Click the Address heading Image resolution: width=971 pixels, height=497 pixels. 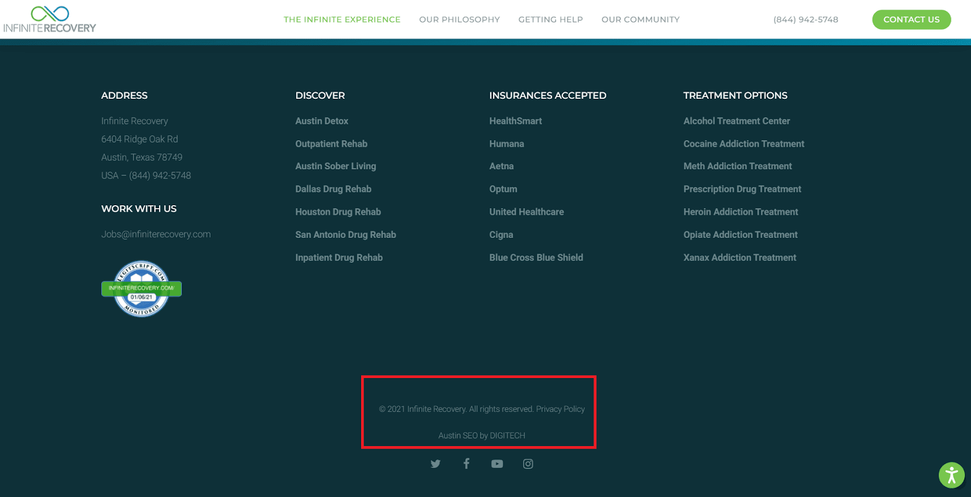click(x=124, y=95)
